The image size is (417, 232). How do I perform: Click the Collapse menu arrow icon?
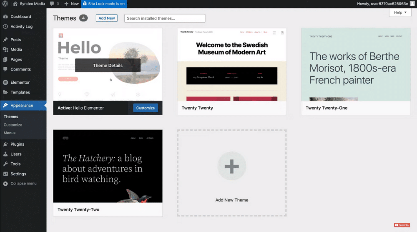pos(5,184)
